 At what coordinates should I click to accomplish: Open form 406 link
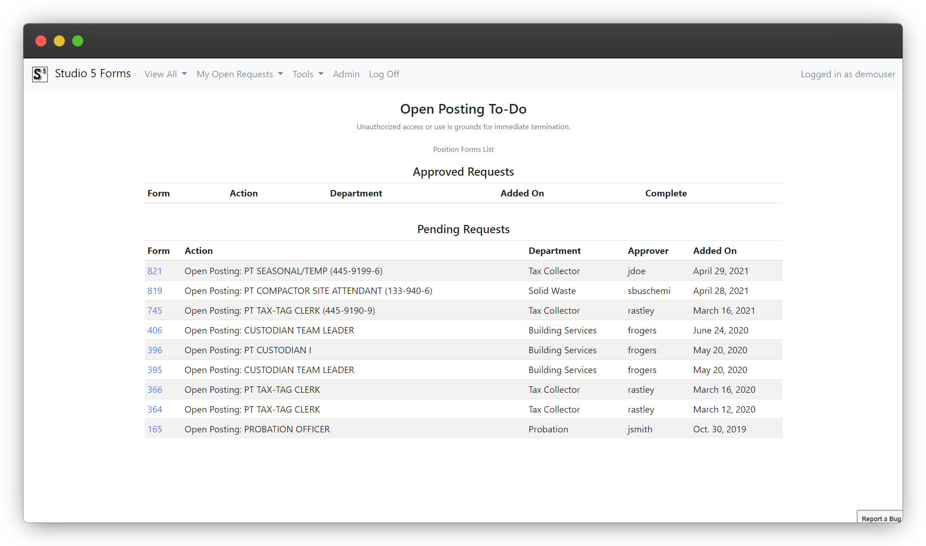154,330
